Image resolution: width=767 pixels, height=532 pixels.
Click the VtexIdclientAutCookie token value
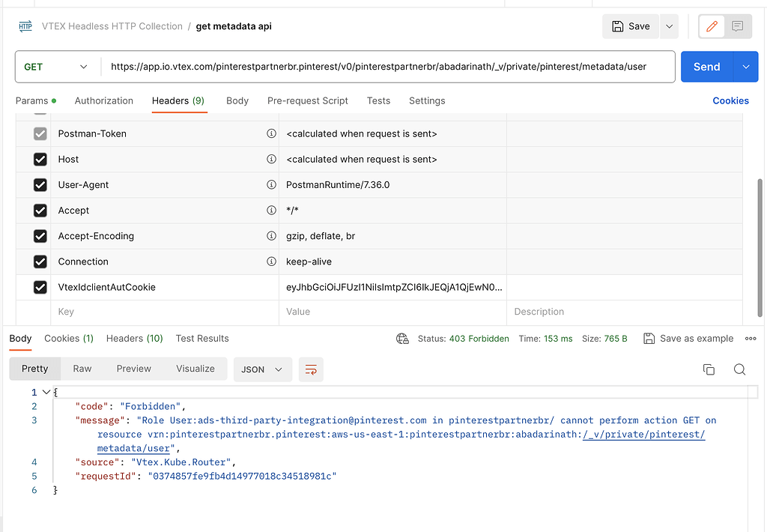[x=394, y=287]
